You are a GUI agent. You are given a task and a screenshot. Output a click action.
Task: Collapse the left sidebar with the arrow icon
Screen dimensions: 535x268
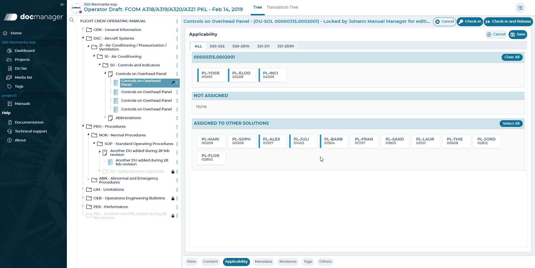62,4
